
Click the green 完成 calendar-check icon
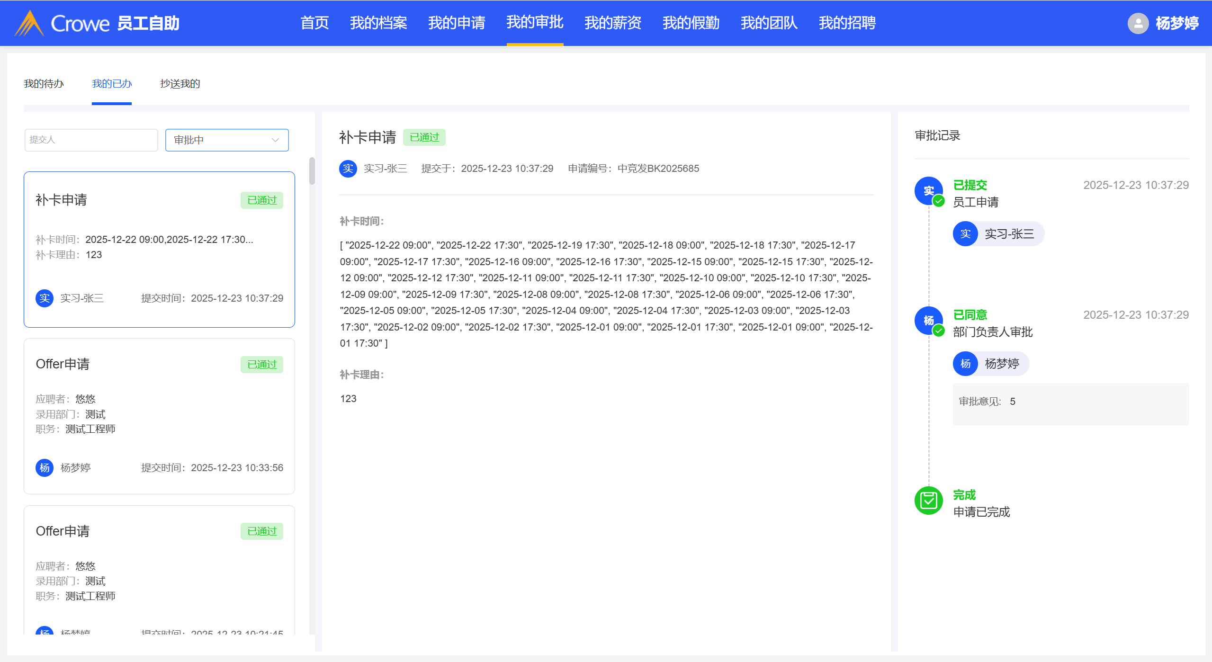928,501
